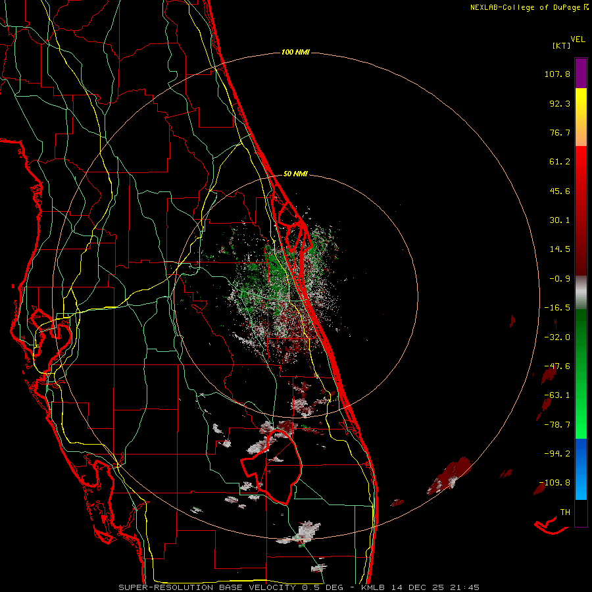This screenshot has width=592, height=592.
Task: Select the 61.2 scale value
Action: pos(560,162)
